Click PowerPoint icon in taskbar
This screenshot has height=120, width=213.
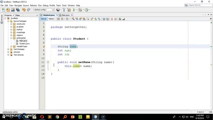pos(73,117)
